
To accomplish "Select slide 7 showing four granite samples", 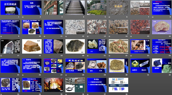I will pyautogui.click(x=140, y=8).
